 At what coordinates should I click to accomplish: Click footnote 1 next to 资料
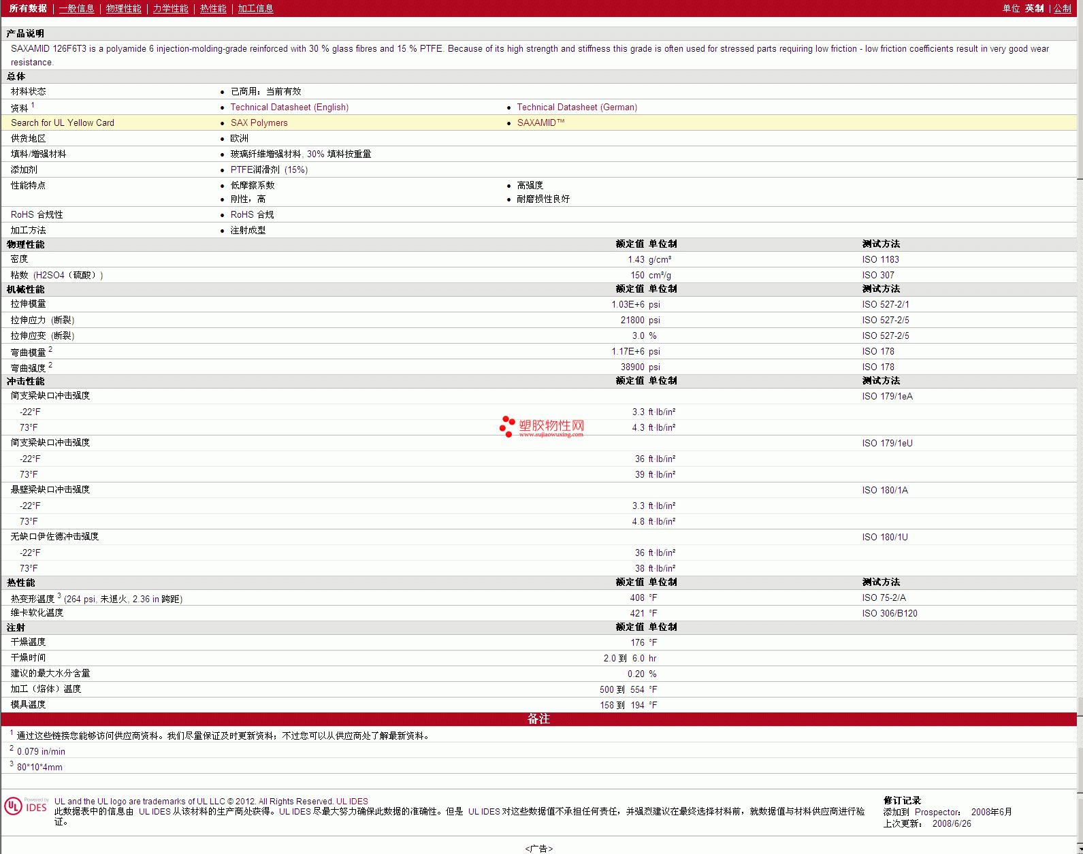(33, 105)
